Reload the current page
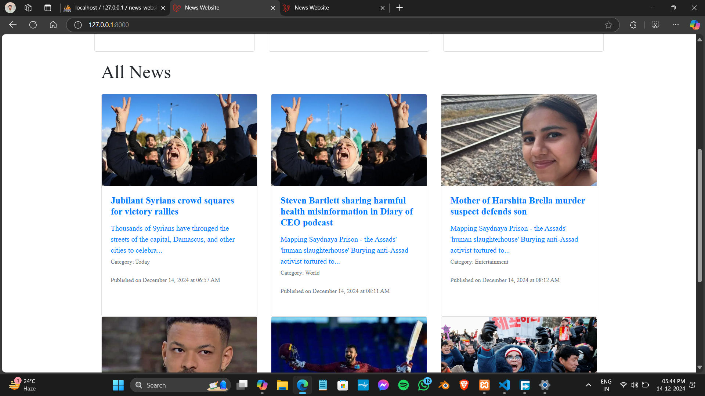This screenshot has height=396, width=705. 33,25
